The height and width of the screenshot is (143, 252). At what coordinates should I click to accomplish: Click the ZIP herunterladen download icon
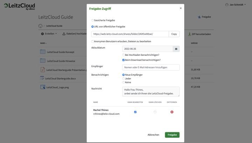point(190,34)
